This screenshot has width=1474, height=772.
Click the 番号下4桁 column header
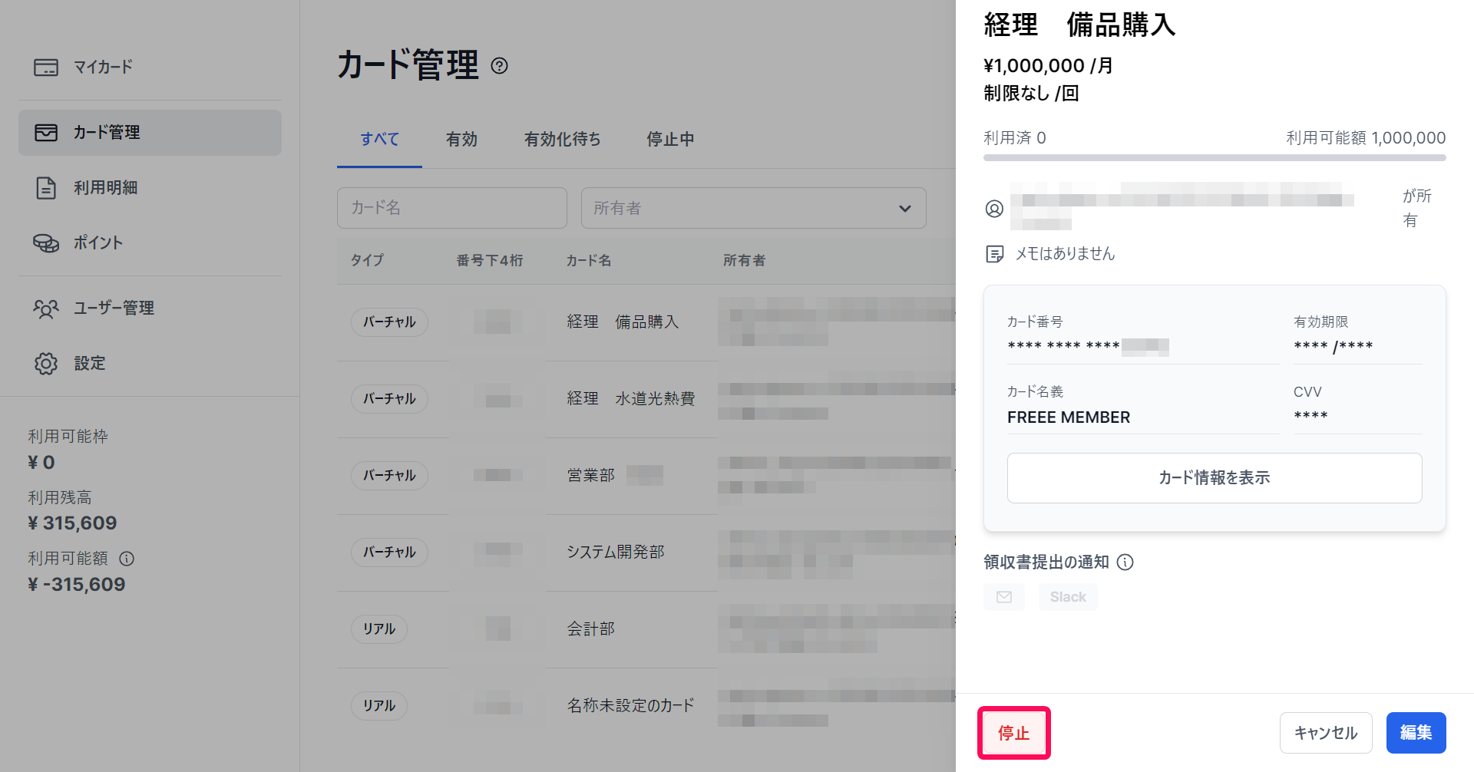[x=490, y=261]
